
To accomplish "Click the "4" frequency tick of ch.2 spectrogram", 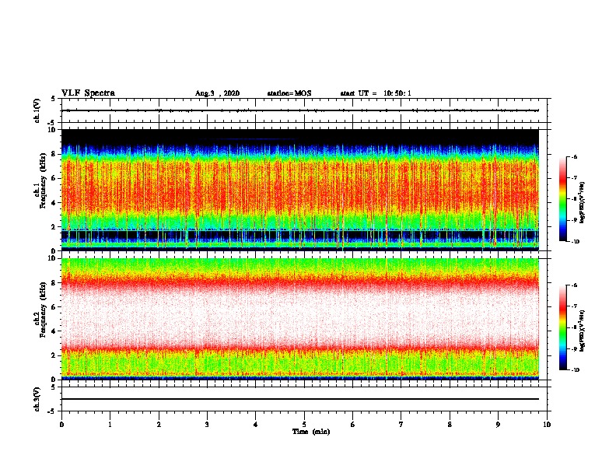I will tap(54, 331).
